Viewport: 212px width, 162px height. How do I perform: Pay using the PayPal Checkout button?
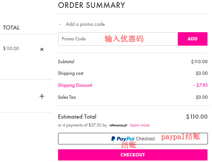(x=133, y=139)
